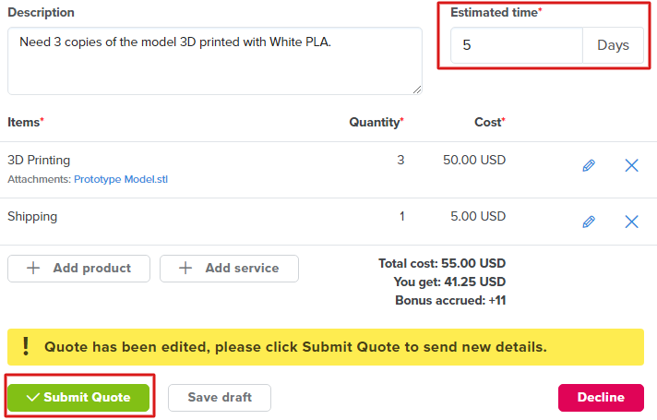Screen dimensions: 657x420
Task: Click inside the Description text area
Action: pos(214,61)
